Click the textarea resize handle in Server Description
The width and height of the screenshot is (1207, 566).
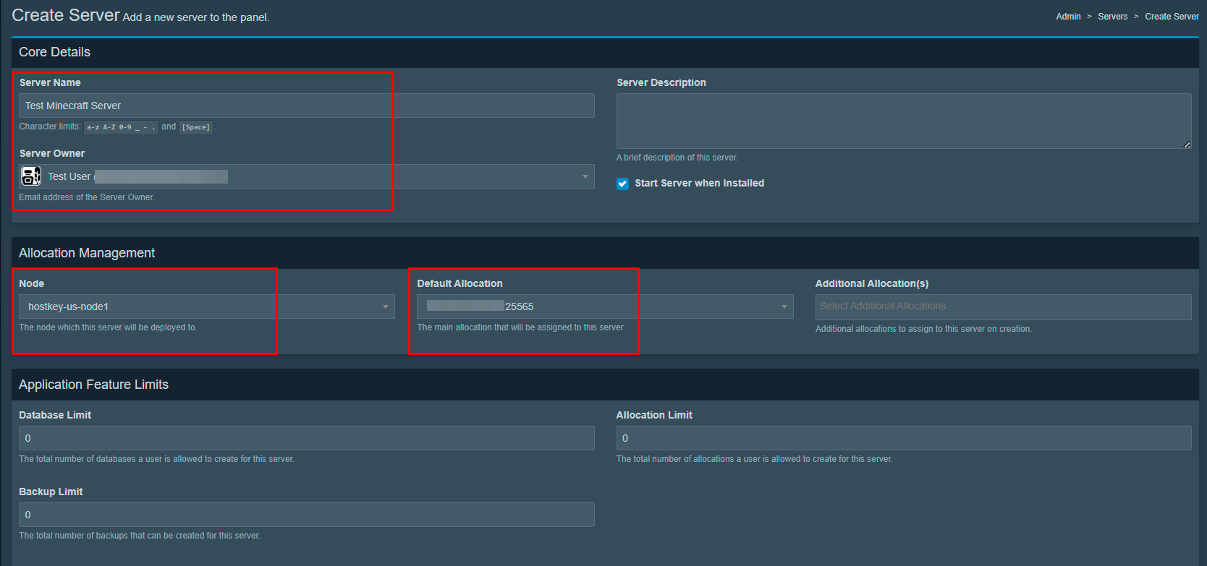1187,145
